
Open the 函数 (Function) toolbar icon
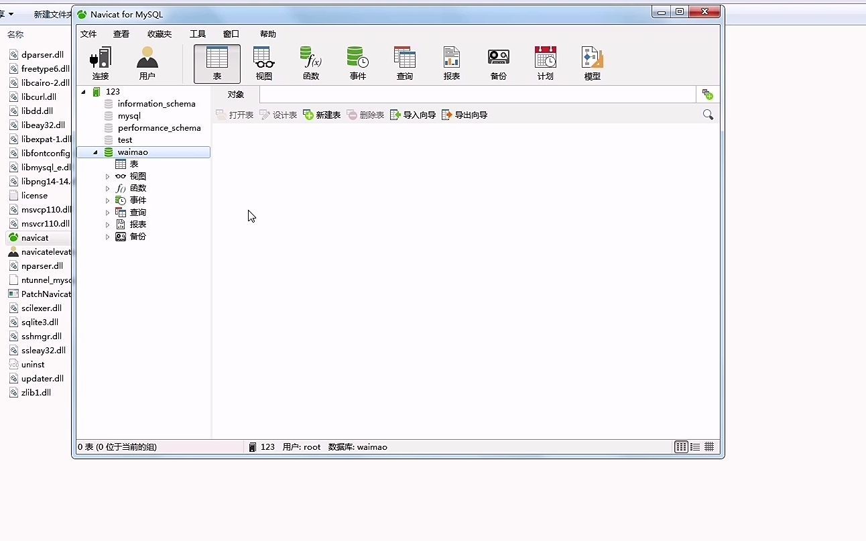point(311,64)
